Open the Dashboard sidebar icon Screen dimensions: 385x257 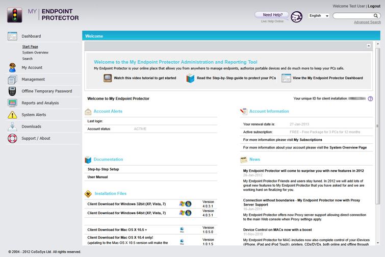(12, 36)
